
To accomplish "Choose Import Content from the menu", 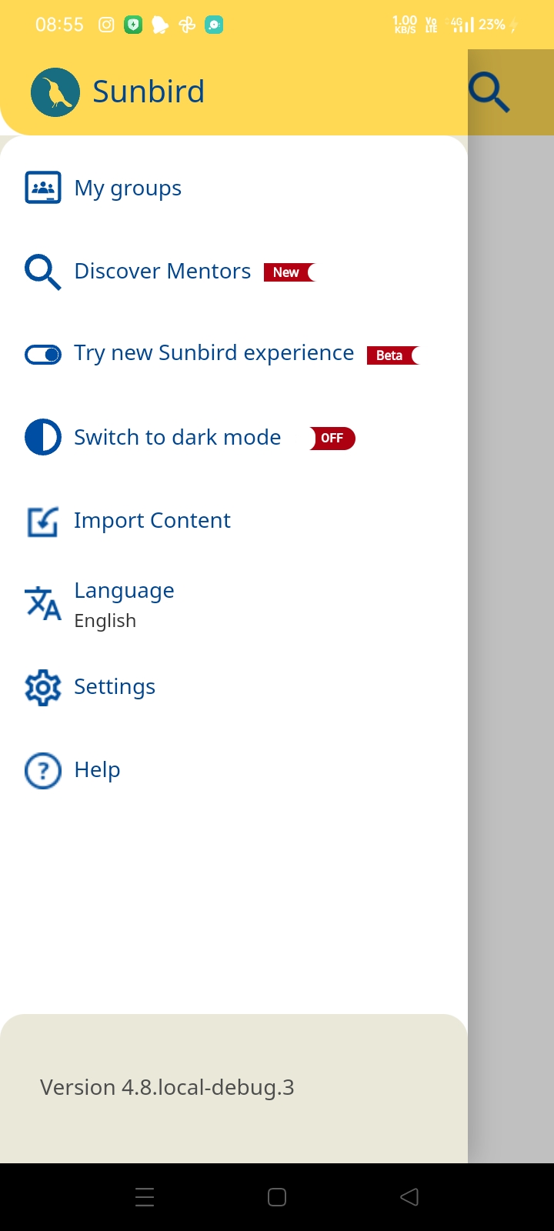I will click(152, 521).
